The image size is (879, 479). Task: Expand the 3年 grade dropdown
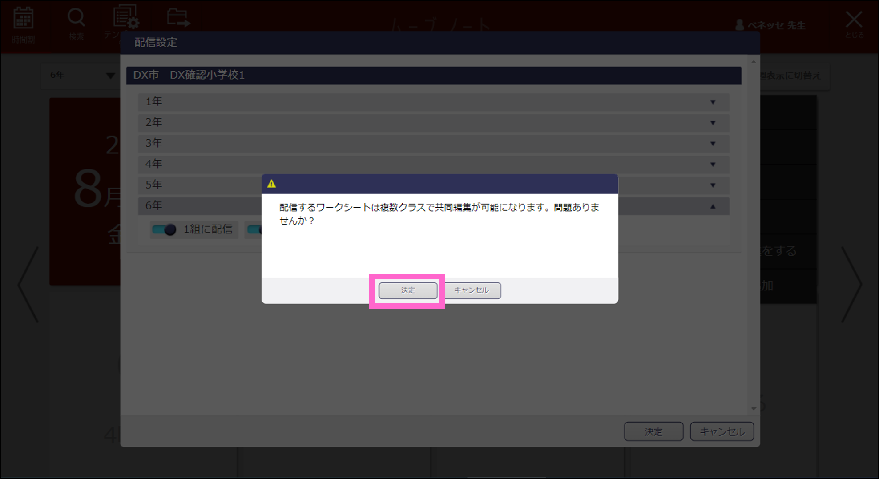click(x=714, y=143)
